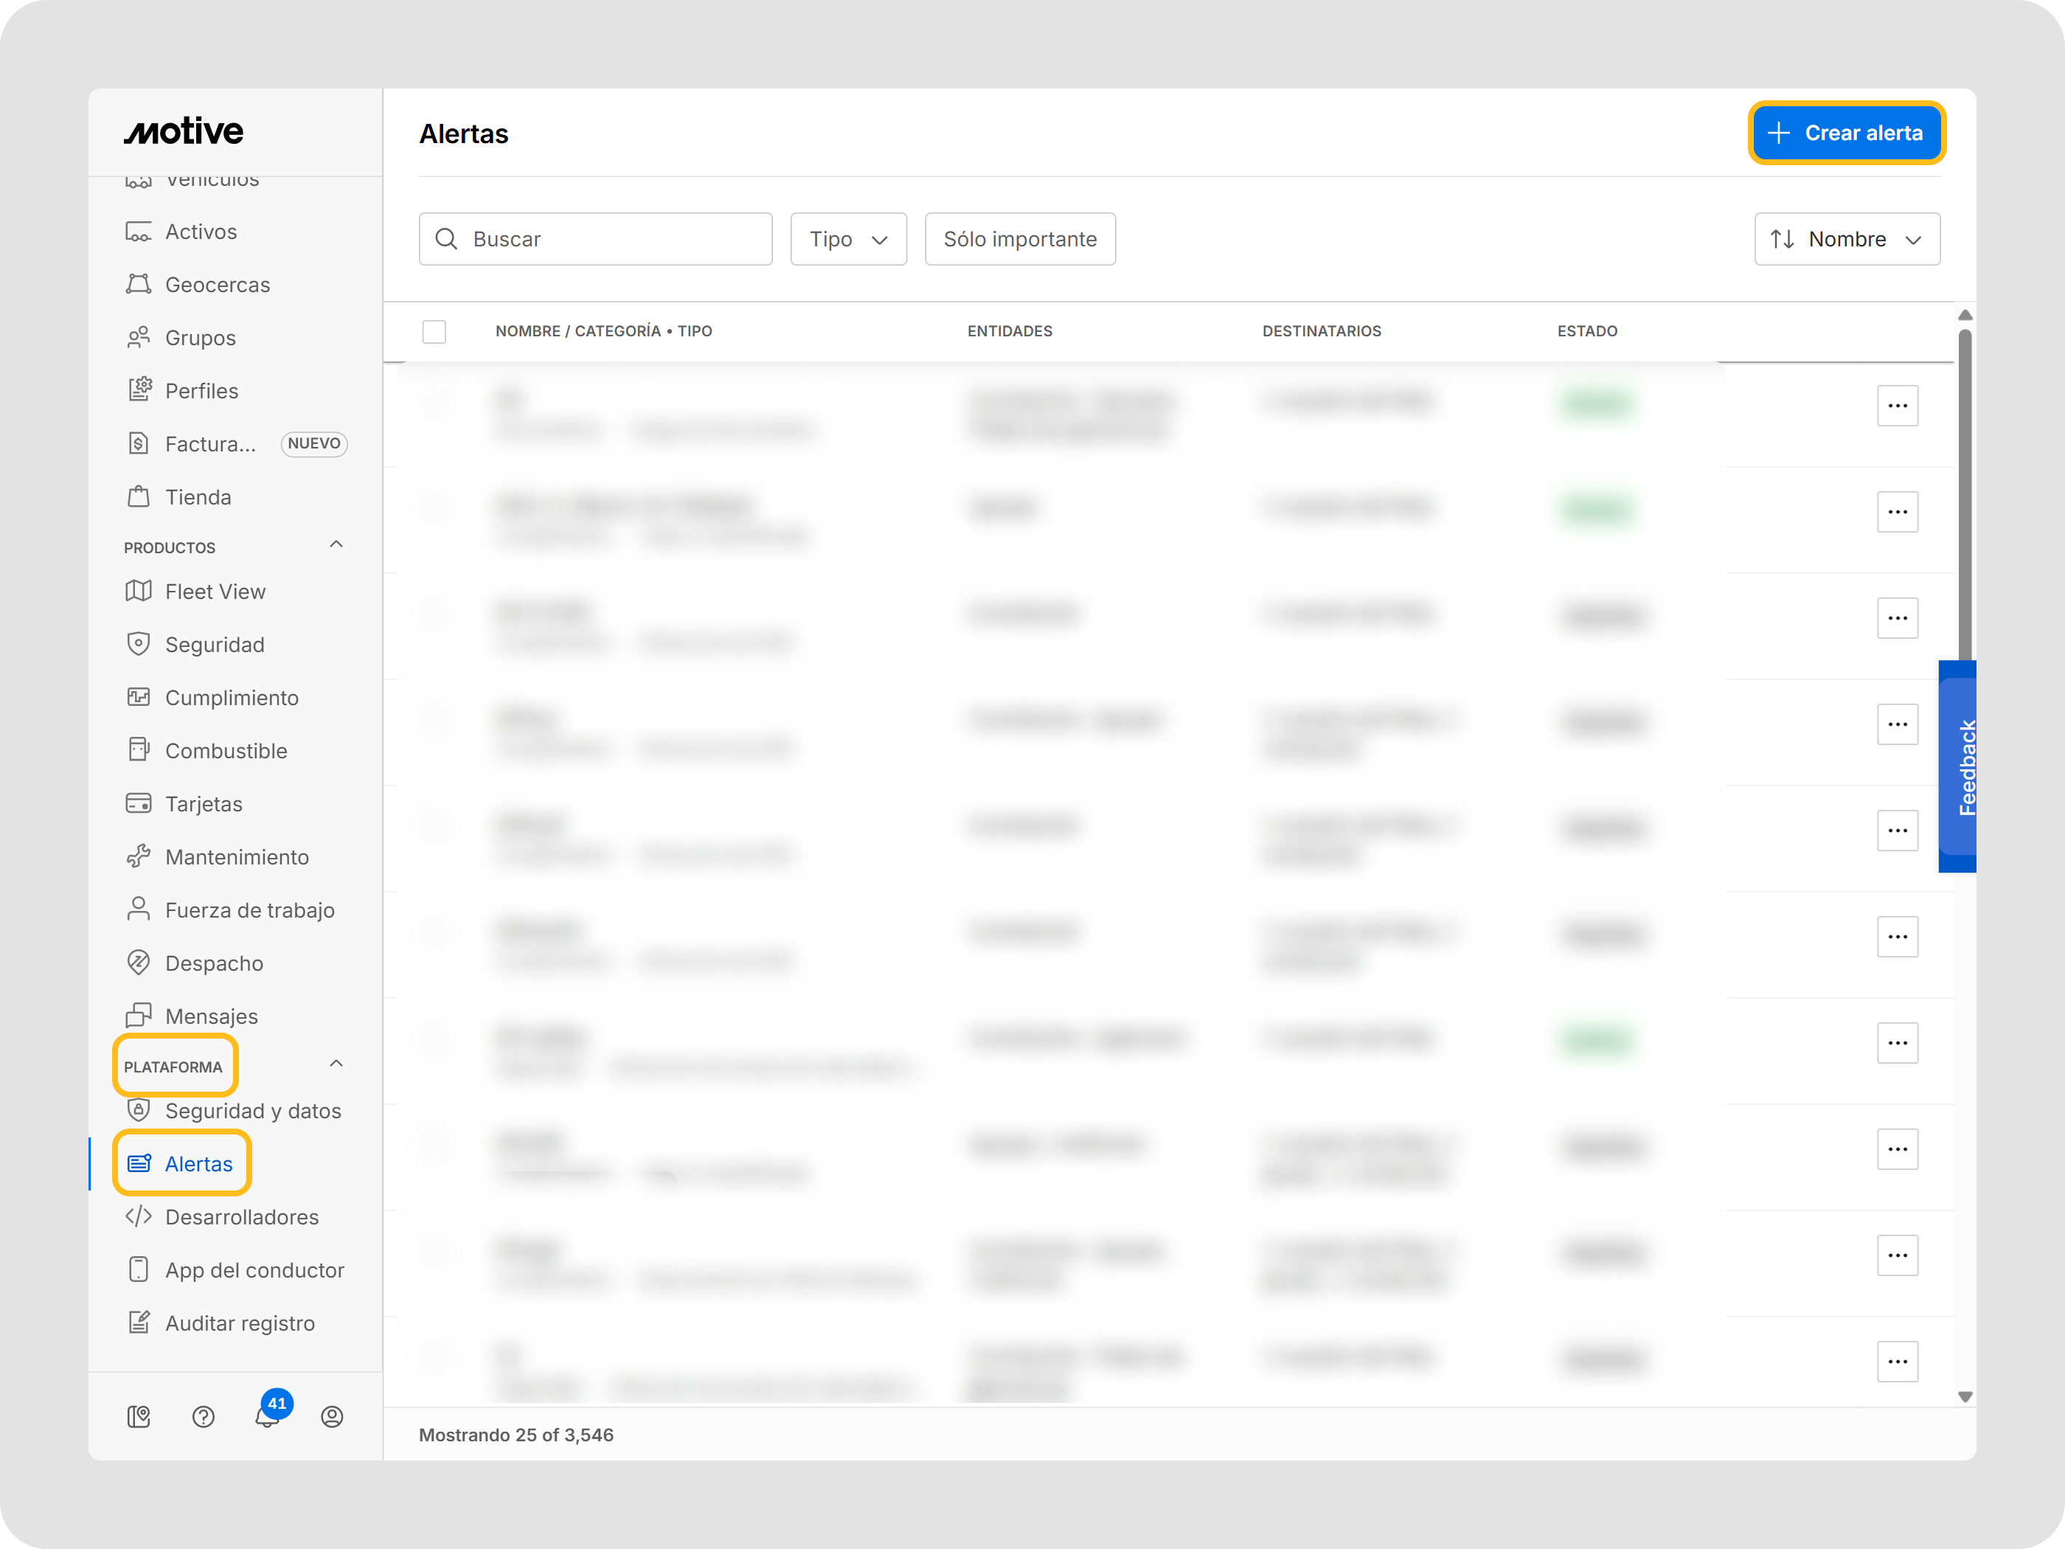Screen dimensions: 2065x1549
Task: Open Combustible section
Action: click(x=225, y=751)
